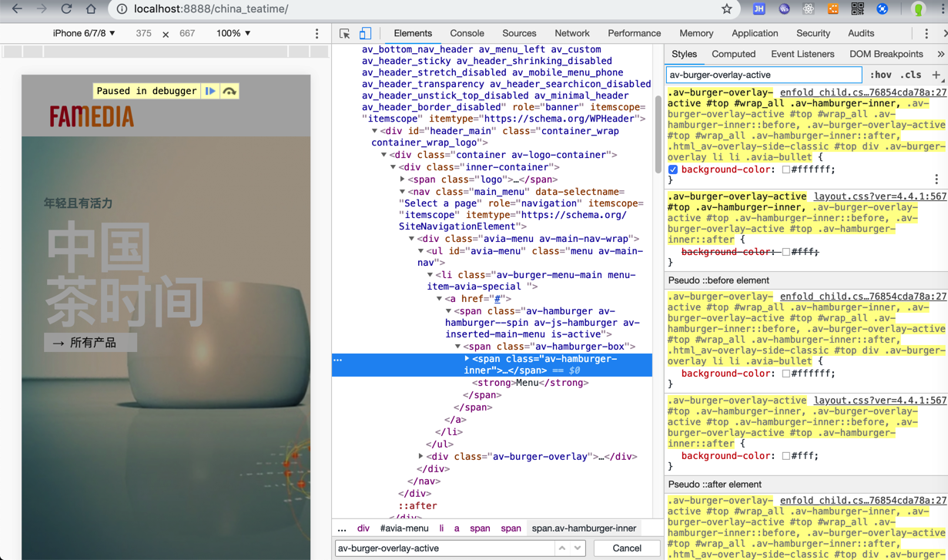Bookmark this page with the star icon
948x560 pixels.
point(727,9)
